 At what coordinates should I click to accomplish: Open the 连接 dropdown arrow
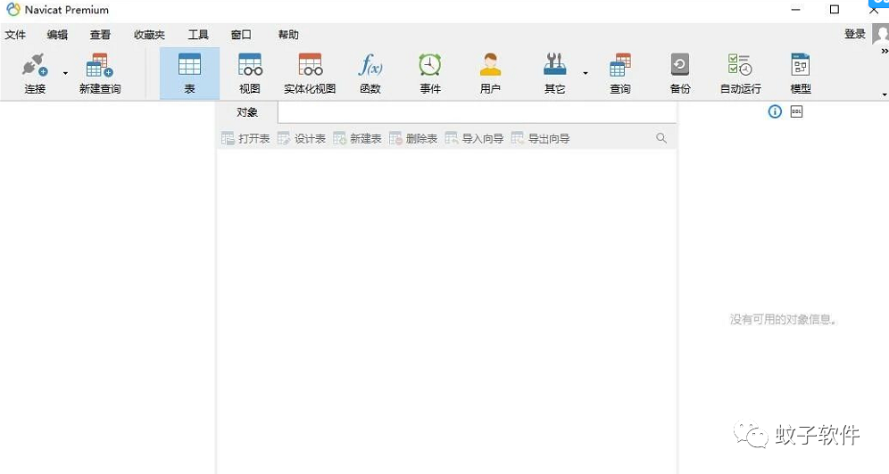(65, 74)
